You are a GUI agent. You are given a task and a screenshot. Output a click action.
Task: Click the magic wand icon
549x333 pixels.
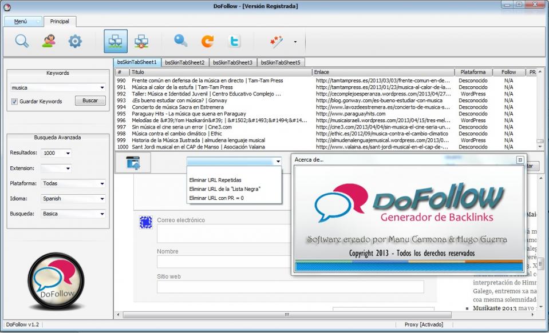click(277, 41)
